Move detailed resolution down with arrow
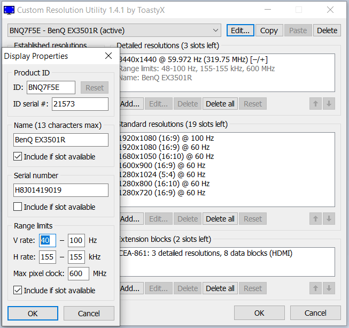The width and height of the screenshot is (349, 328). pos(329,104)
